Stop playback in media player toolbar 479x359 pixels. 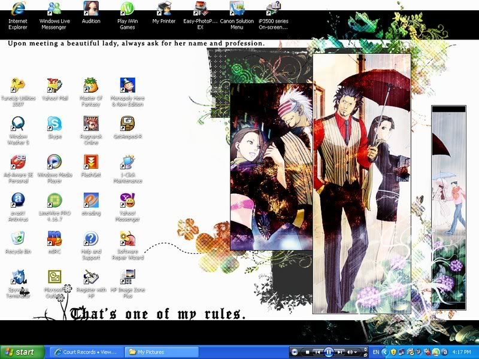point(308,352)
